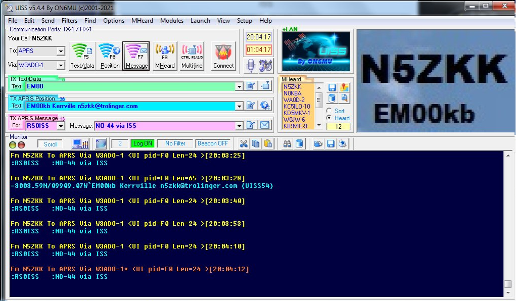
Task: Click the TX Text/Data field with EM00
Action: (x=131, y=86)
